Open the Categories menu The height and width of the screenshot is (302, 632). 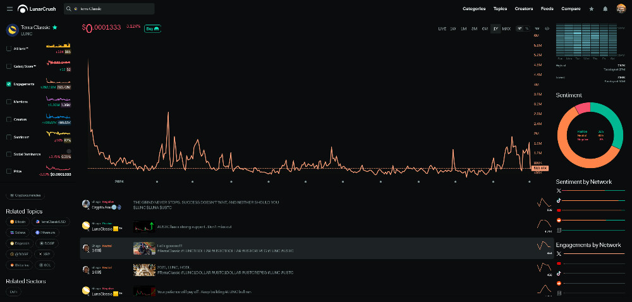coord(474,9)
